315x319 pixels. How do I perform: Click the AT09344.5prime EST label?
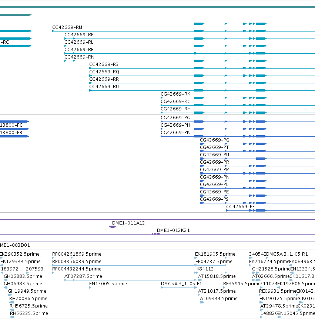click(219, 299)
